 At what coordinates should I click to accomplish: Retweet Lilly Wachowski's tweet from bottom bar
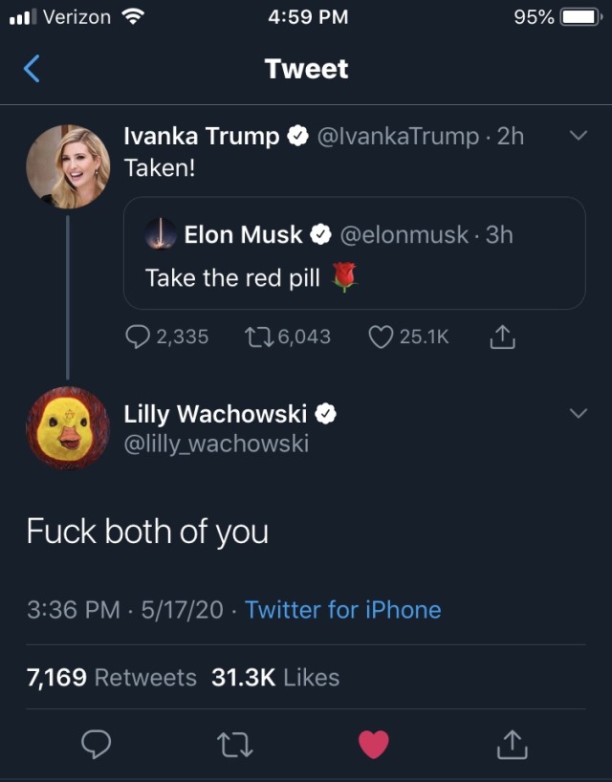233,743
